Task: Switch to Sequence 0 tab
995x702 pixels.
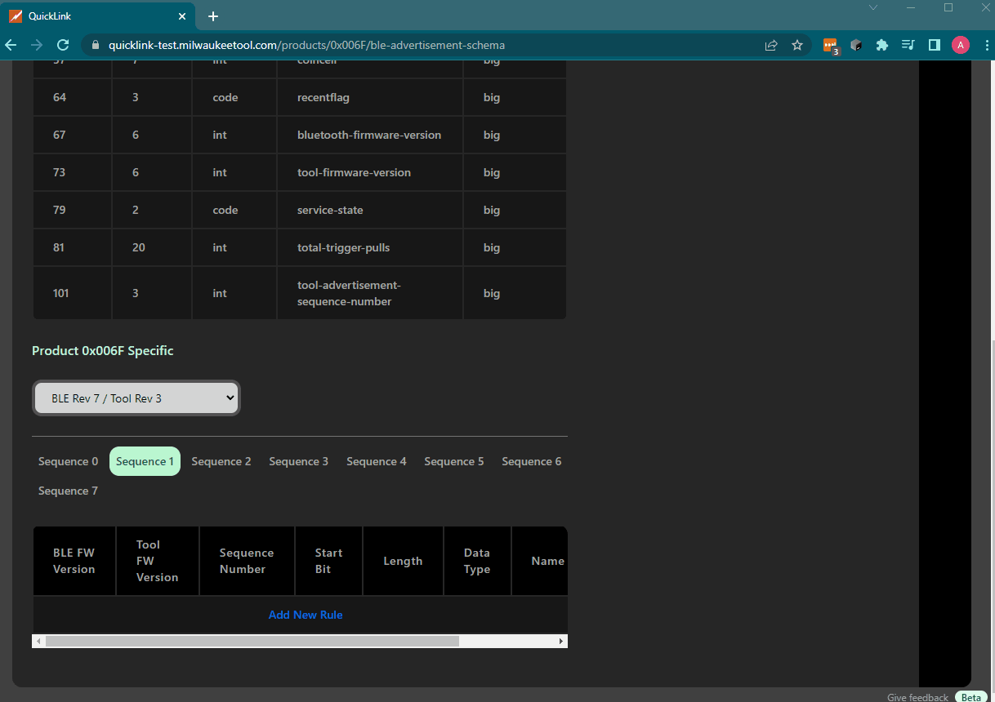Action: click(68, 461)
